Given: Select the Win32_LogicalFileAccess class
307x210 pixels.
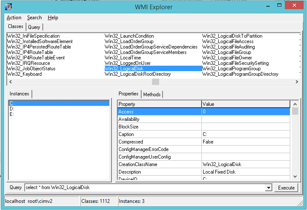Looking at the screenshot, I should pos(228,41).
